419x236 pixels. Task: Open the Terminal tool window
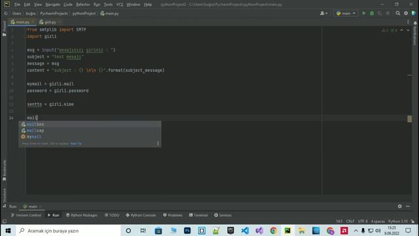[198, 215]
